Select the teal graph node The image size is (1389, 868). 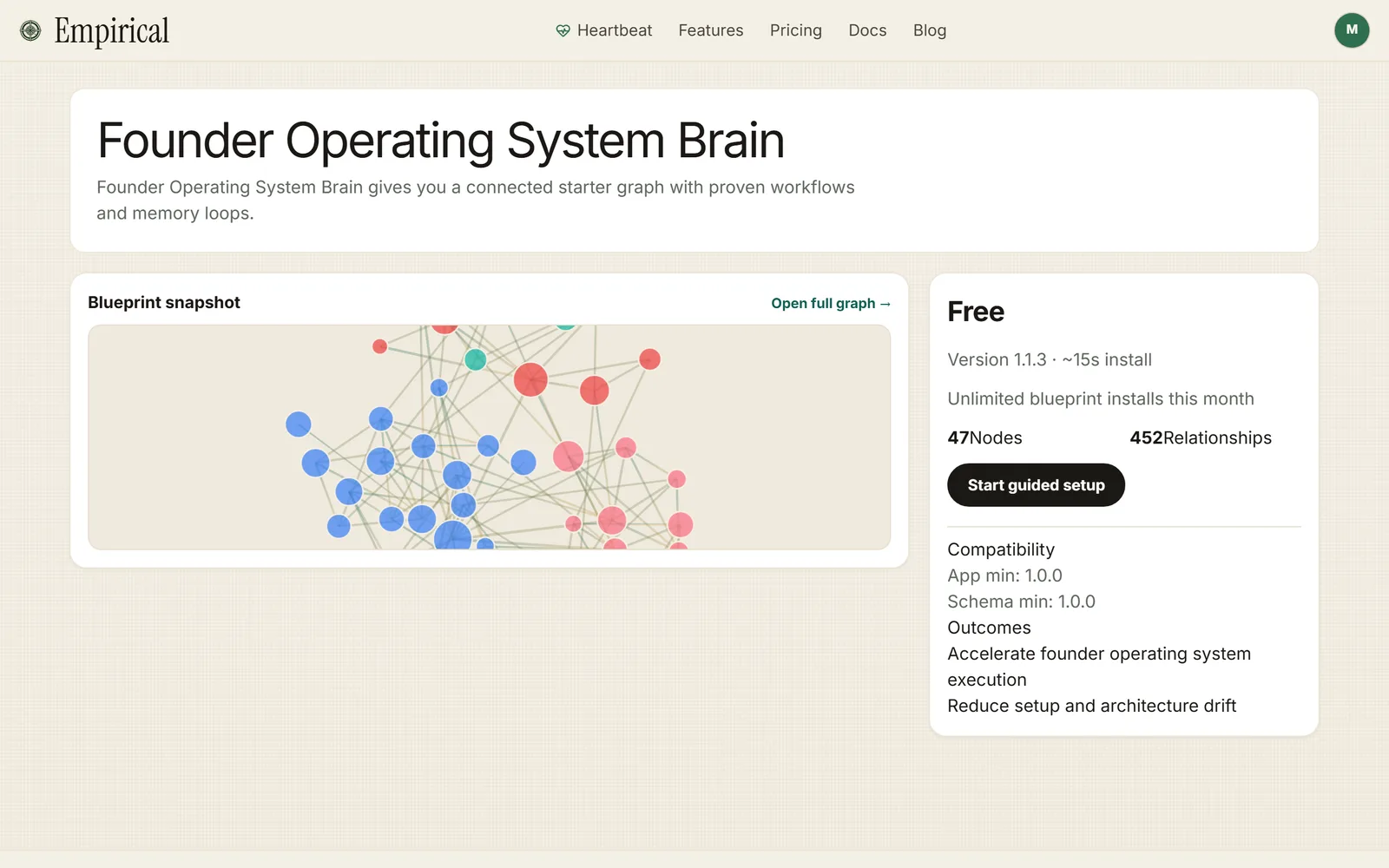[475, 359]
